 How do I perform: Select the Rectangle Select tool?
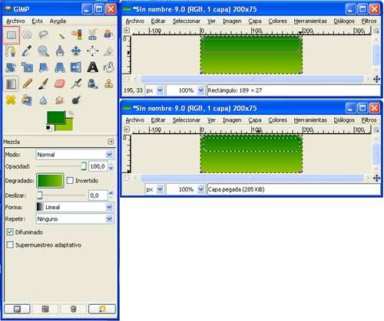click(x=12, y=34)
